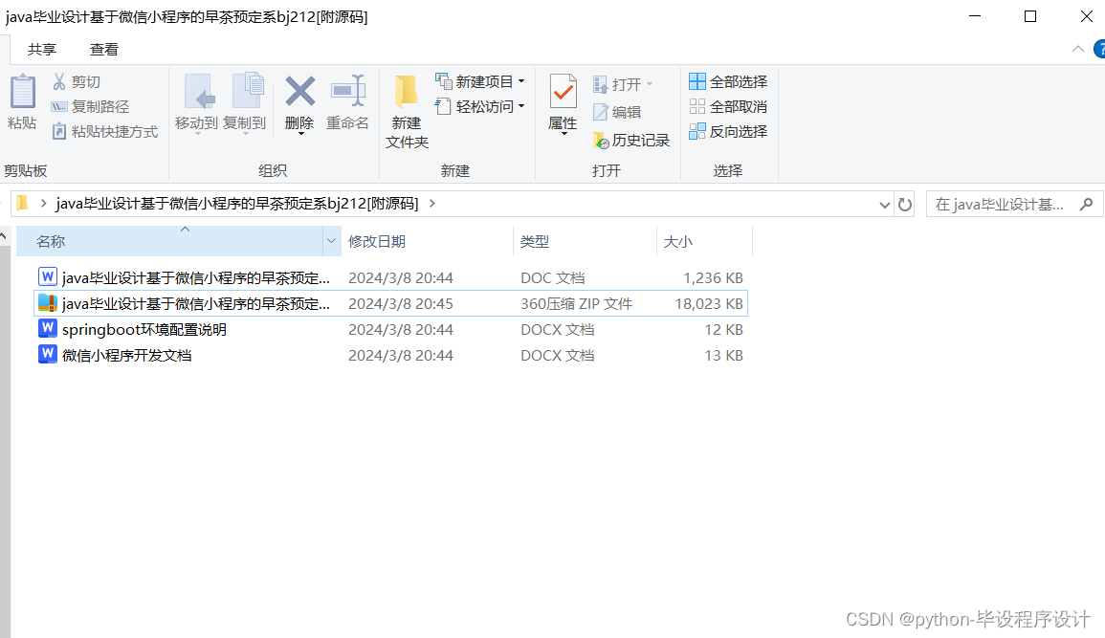Viewport: 1105px width, 638px height.
Task: Select the 删除 (Delete) icon
Action: [x=299, y=100]
